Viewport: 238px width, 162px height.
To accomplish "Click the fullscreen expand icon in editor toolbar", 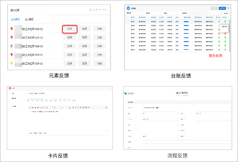I will point(107,107).
